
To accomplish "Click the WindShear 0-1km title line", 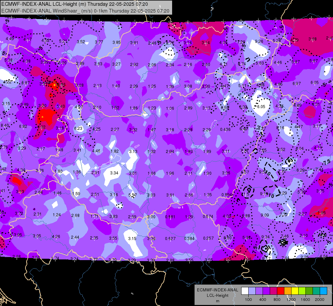I will pos(85,11).
